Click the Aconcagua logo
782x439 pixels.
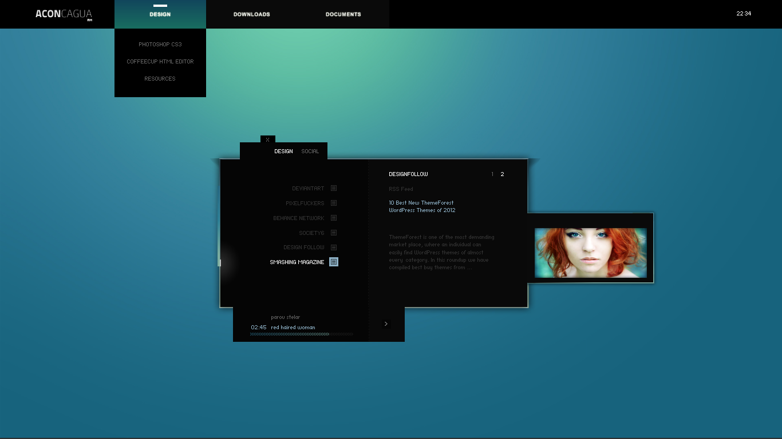coord(64,14)
